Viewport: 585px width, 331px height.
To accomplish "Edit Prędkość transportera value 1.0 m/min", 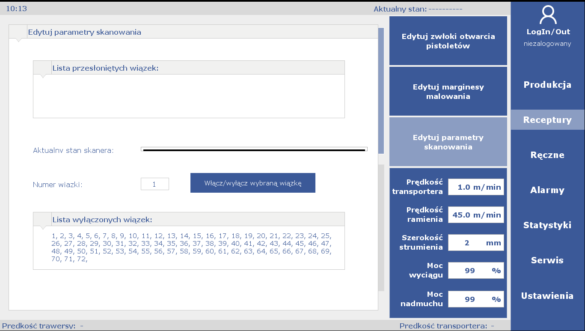I will pyautogui.click(x=476, y=187).
